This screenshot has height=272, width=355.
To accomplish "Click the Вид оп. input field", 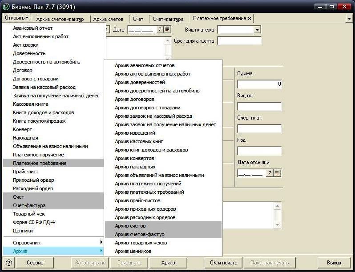I will pos(259,106).
